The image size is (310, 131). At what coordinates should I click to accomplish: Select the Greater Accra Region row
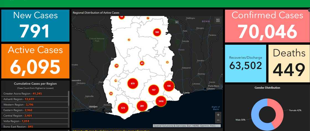coord(35,93)
